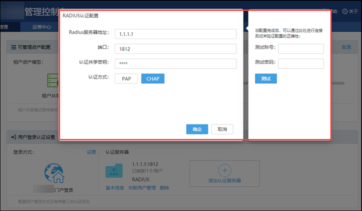Select PAP authentication method

click(126, 79)
